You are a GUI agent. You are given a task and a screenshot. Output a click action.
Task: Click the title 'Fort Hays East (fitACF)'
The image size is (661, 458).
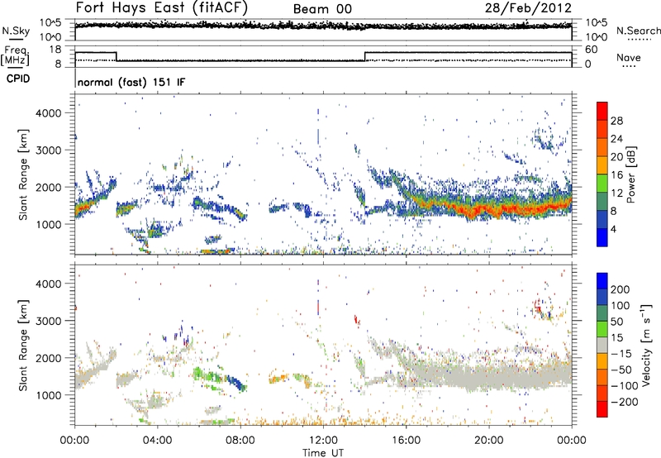click(x=161, y=8)
